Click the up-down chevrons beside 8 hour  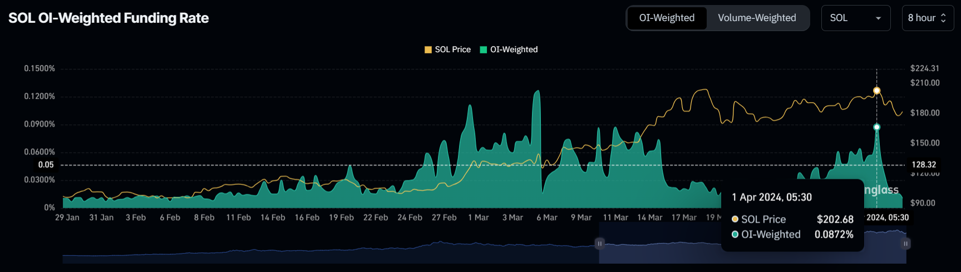(943, 18)
